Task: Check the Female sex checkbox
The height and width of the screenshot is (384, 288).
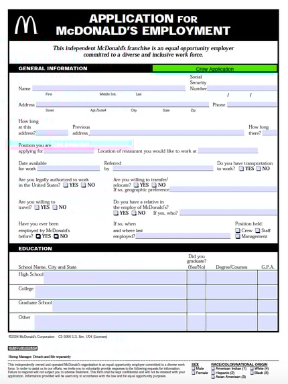Action: 194,373
